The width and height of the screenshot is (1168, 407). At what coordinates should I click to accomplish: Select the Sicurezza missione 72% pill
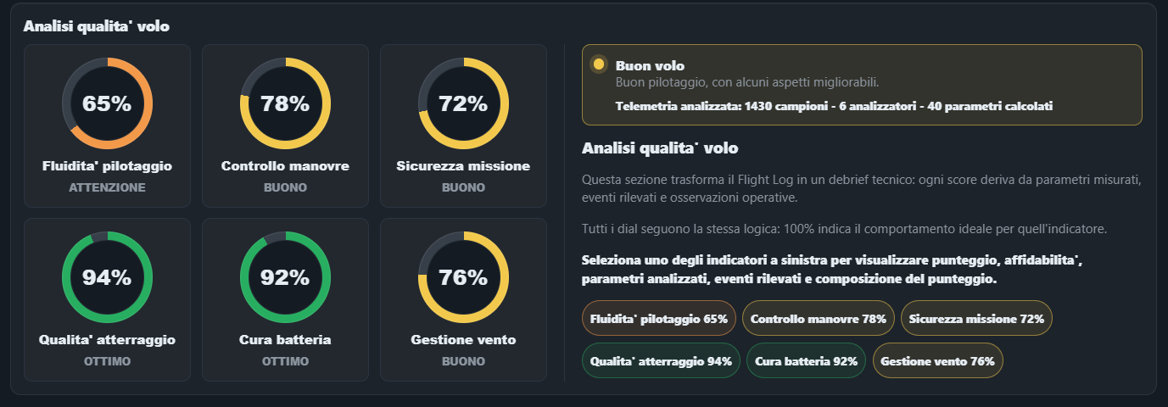coord(976,319)
